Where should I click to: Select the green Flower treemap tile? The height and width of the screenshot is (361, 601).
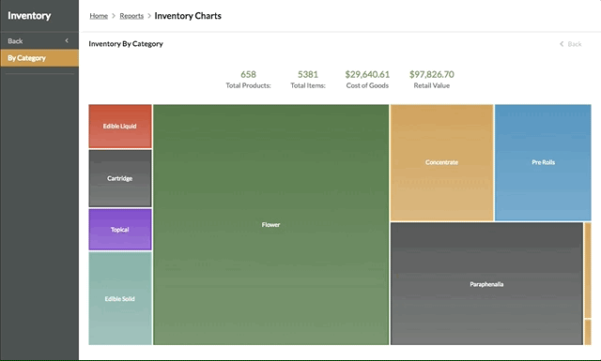[x=271, y=225]
